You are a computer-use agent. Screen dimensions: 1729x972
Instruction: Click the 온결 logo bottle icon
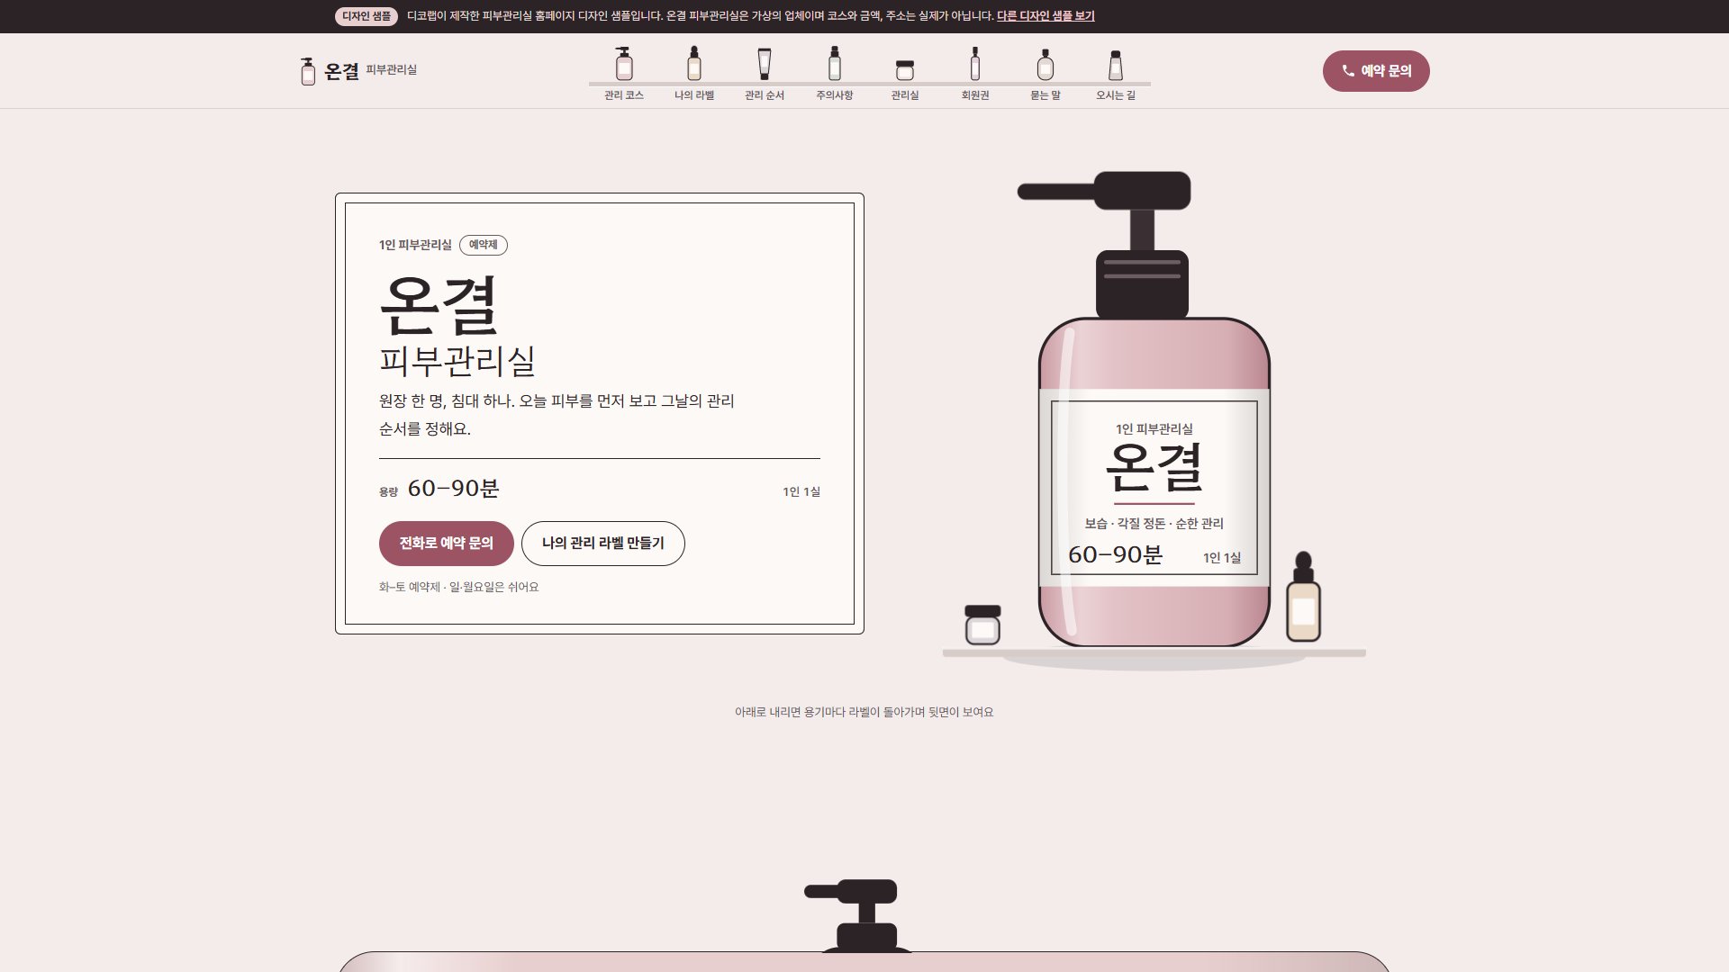point(308,71)
